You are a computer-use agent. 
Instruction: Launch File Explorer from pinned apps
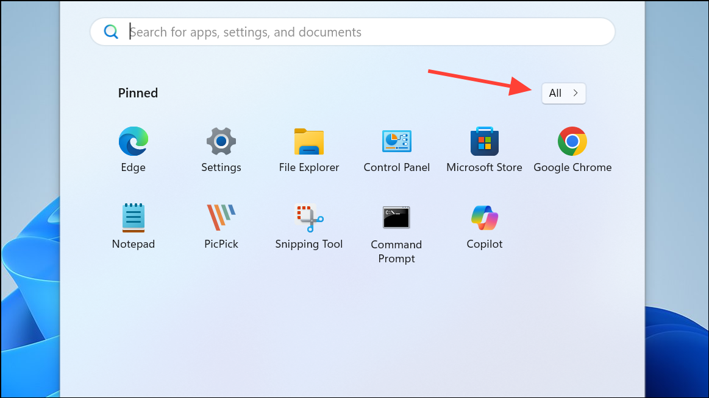[x=309, y=142]
